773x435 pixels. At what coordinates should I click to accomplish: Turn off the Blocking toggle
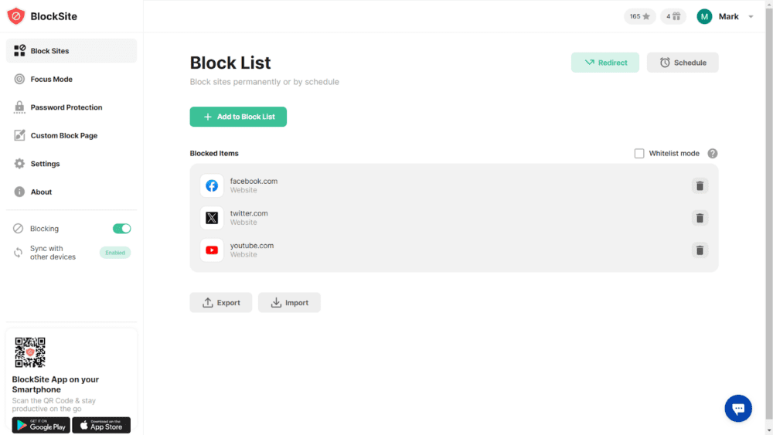(122, 229)
